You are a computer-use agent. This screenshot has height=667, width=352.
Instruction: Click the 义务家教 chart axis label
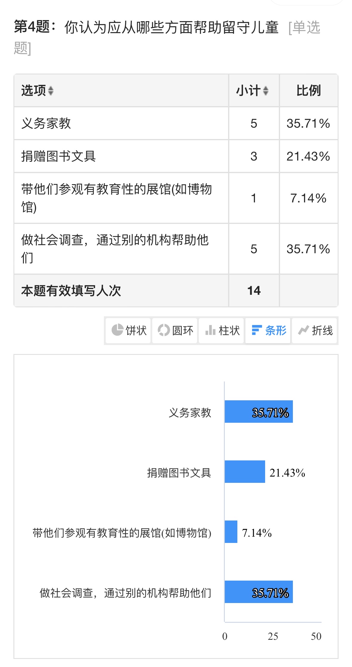pyautogui.click(x=190, y=413)
